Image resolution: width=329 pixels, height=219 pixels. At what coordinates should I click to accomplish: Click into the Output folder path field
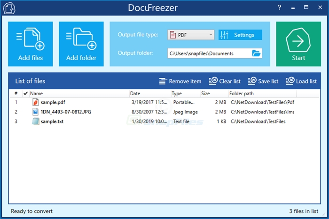coord(210,53)
